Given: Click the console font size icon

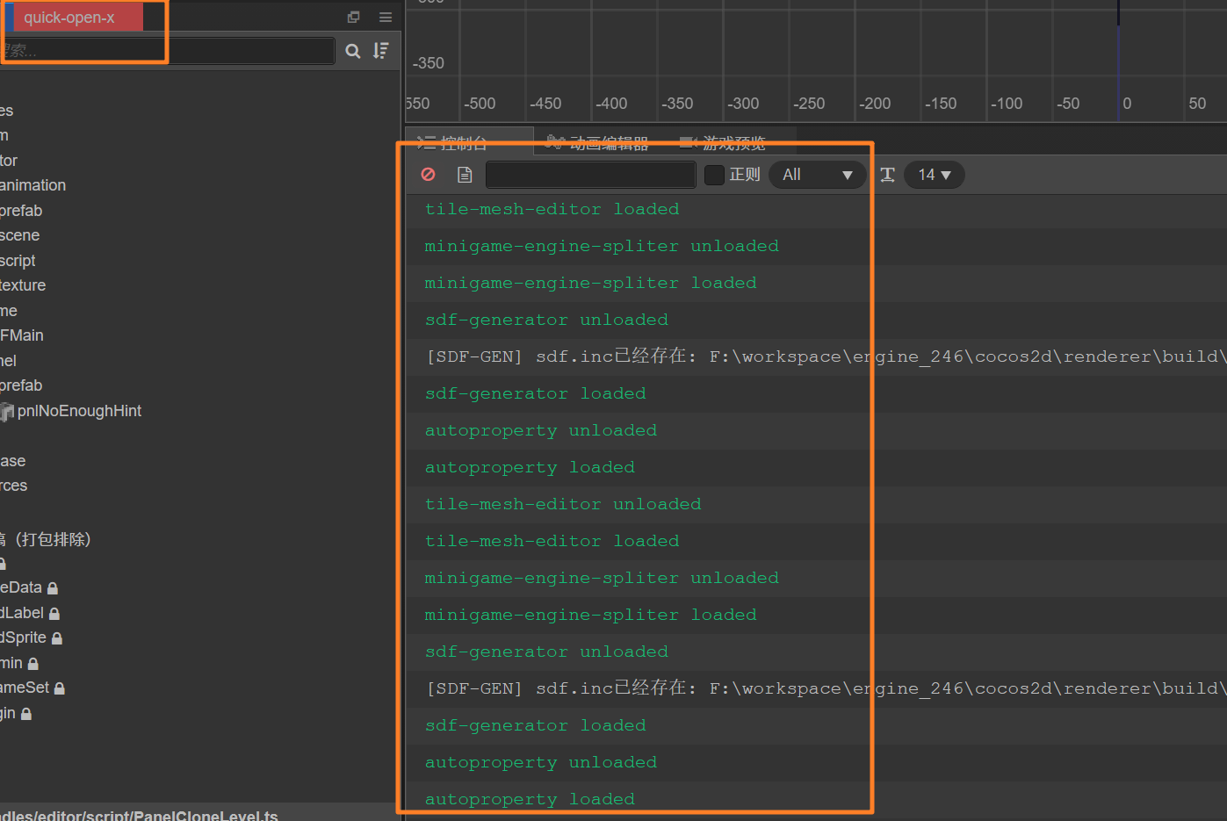Looking at the screenshot, I should click(x=888, y=175).
